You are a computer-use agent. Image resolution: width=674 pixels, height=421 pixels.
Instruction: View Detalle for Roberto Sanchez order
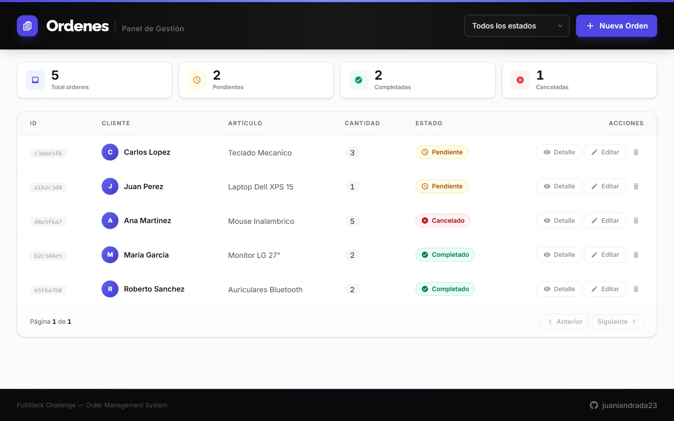click(559, 289)
